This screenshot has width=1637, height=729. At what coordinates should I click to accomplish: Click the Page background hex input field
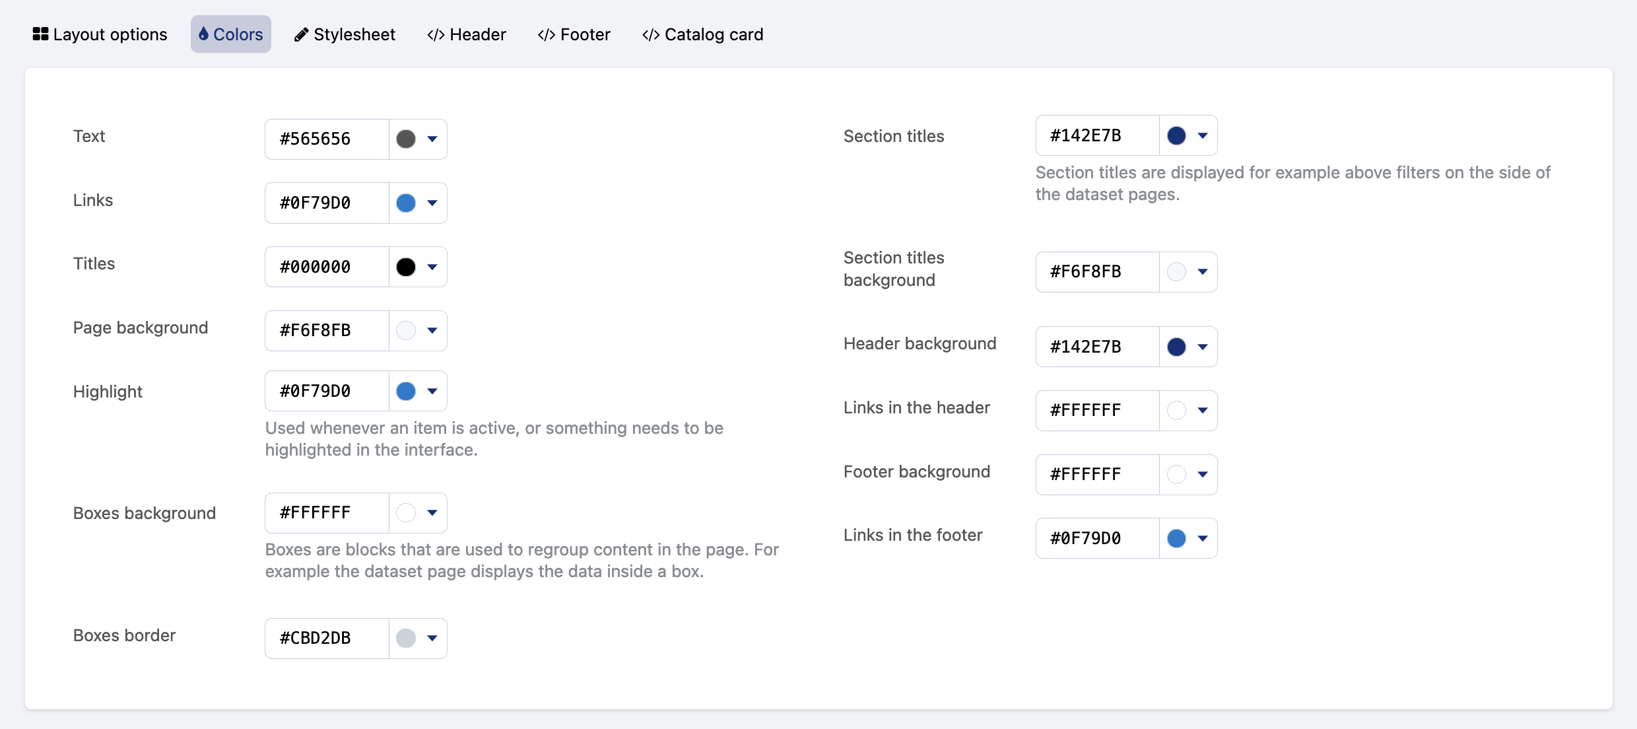pyautogui.click(x=327, y=331)
